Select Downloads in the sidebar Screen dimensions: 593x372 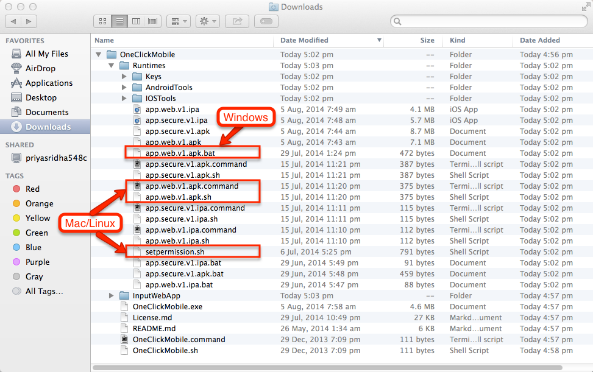click(45, 127)
